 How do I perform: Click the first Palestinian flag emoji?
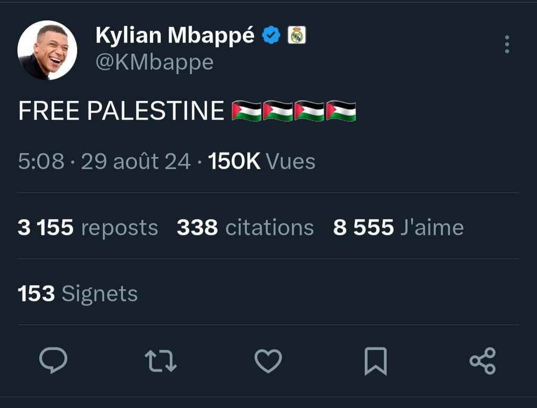pos(246,111)
